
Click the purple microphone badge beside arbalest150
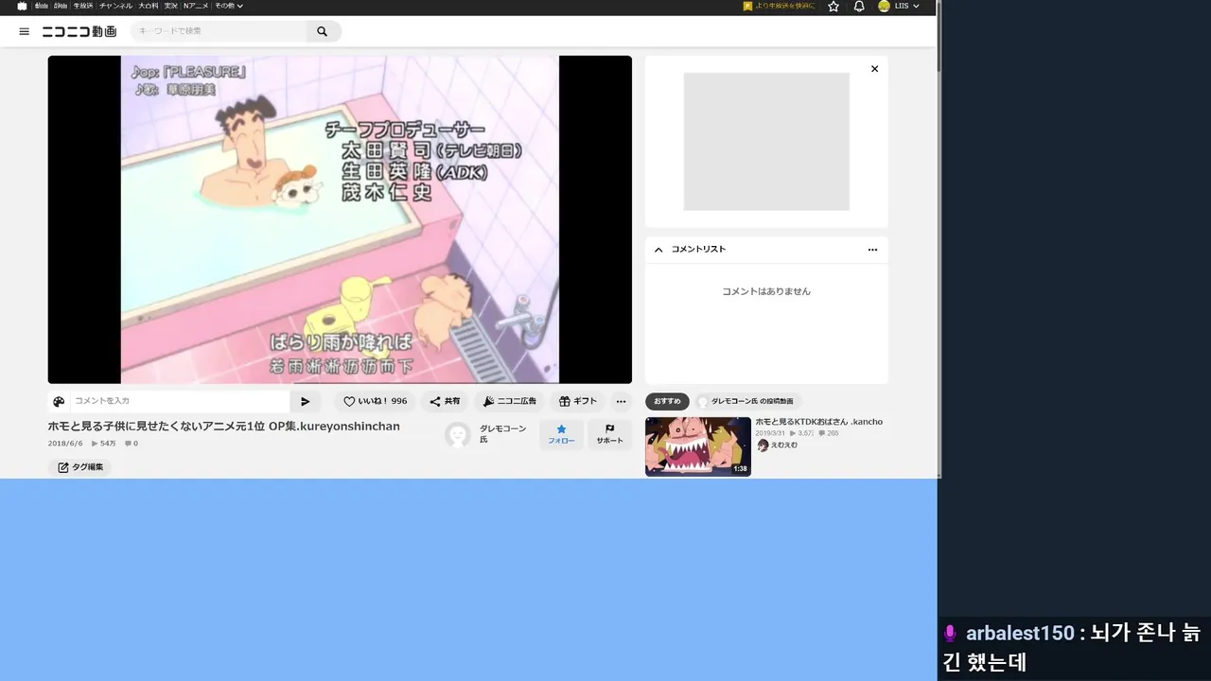click(951, 633)
